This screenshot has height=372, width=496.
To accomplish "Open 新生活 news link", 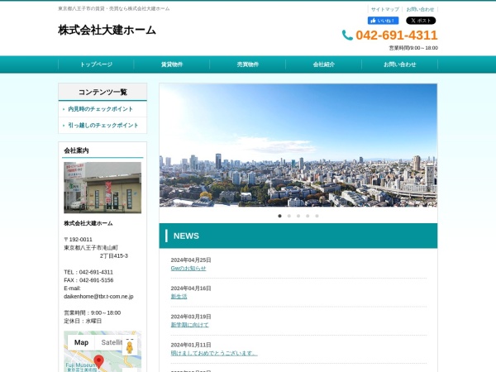I will [x=179, y=297].
